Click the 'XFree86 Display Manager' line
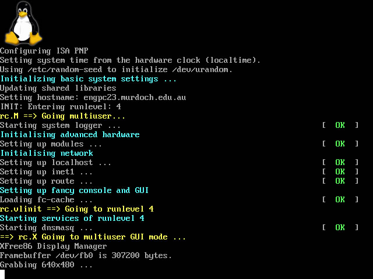This screenshot has width=373, height=279. [x=54, y=246]
